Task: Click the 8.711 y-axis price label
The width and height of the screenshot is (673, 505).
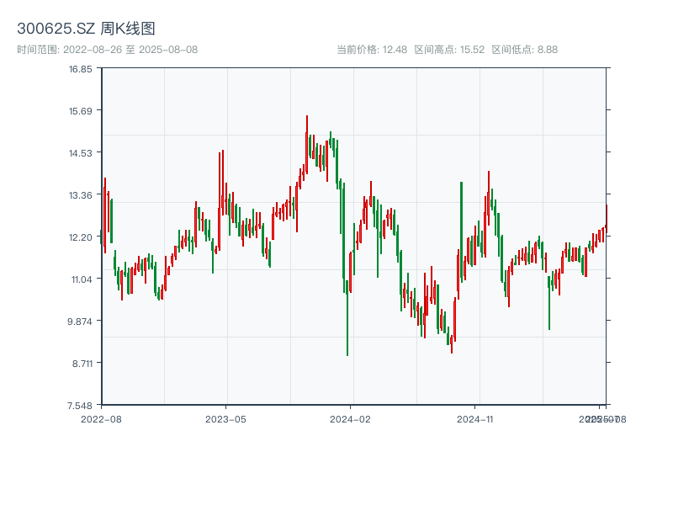Action: click(81, 364)
